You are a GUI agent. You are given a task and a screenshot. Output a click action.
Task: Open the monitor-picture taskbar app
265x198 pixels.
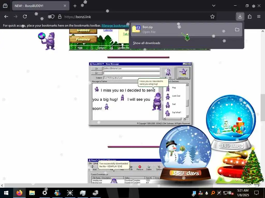(x=83, y=193)
